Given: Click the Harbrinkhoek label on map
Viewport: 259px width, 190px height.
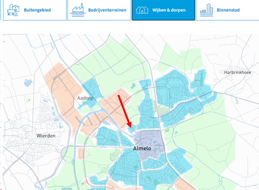Looking at the screenshot, I should 238,72.
